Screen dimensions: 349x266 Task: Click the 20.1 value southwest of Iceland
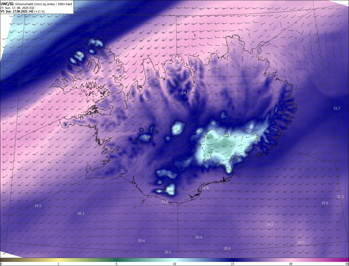[x=81, y=214]
